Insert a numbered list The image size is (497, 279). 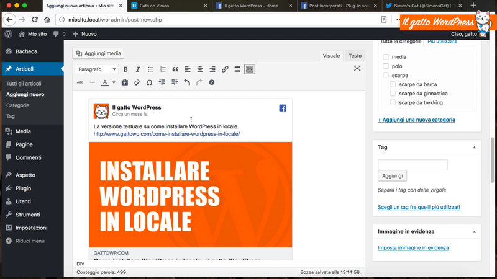(x=163, y=69)
